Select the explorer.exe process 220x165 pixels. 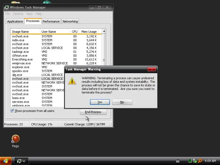(x=38, y=67)
